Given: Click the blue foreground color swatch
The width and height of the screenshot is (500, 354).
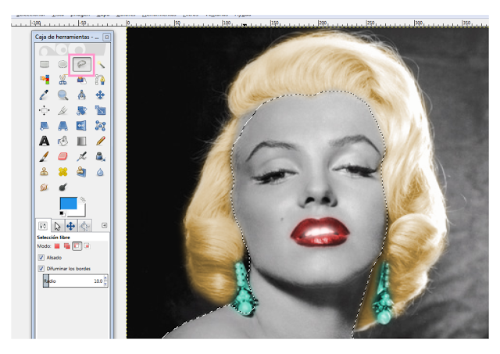Looking at the screenshot, I should click(x=68, y=203).
